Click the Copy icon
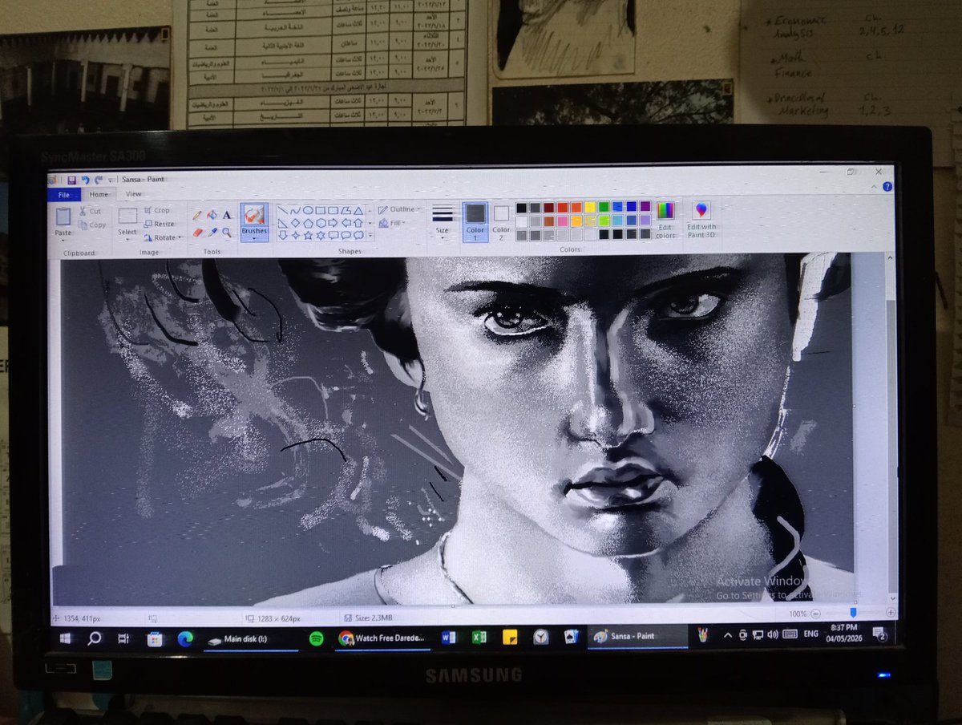 coord(83,225)
